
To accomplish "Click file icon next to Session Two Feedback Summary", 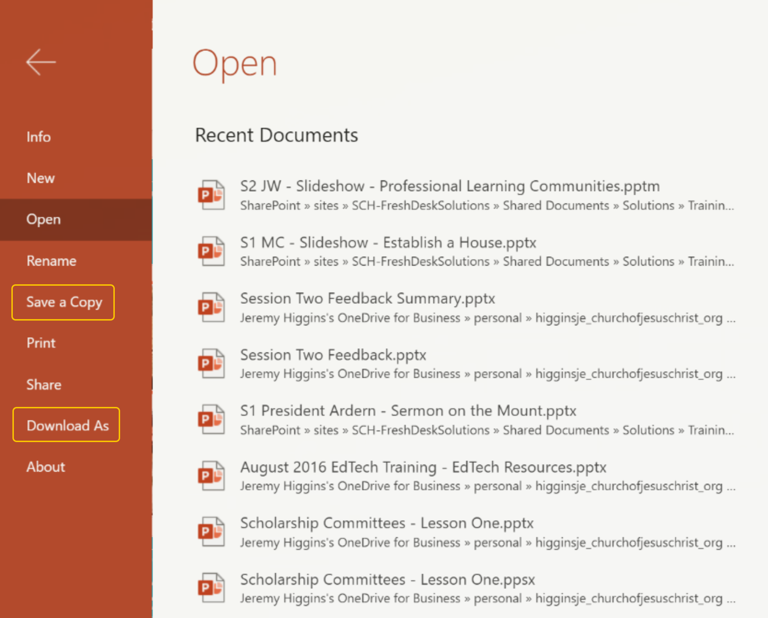I will (211, 307).
